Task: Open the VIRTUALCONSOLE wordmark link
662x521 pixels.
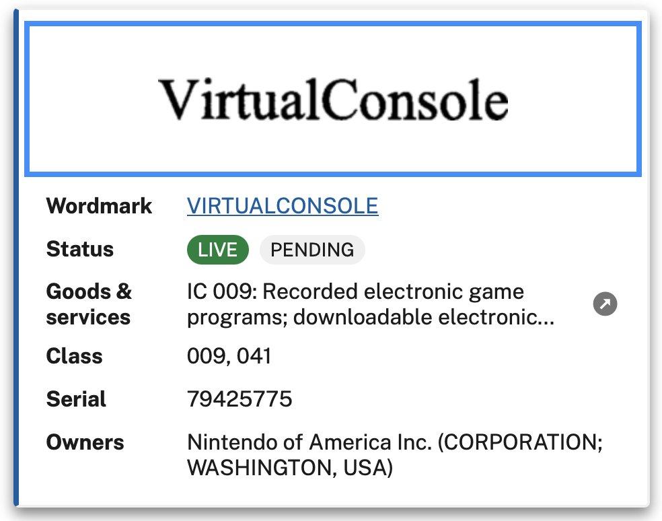Action: [283, 206]
